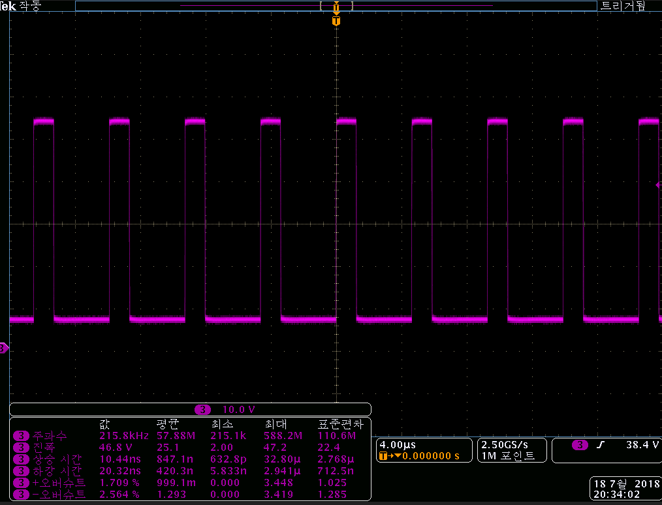Click channel 3 badge in trigger readout
The height and width of the screenshot is (505, 662).
[x=580, y=445]
